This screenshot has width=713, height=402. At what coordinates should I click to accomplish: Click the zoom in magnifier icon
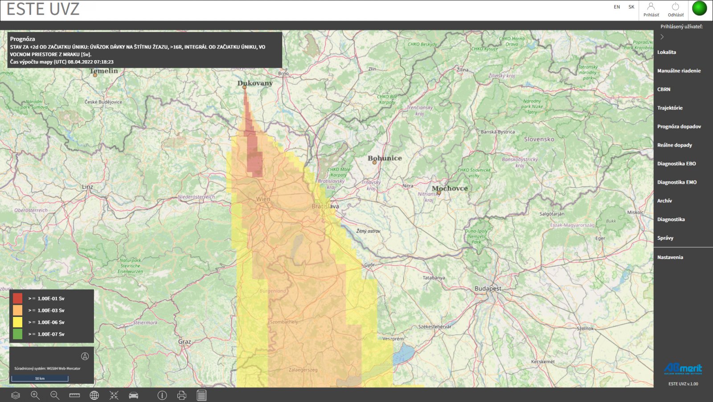[35, 395]
